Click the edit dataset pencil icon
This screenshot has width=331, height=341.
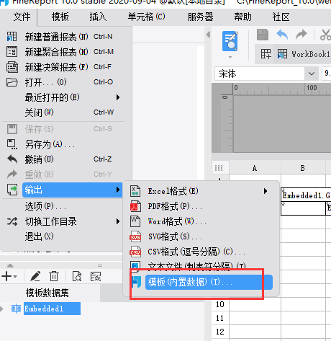pyautogui.click(x=35, y=276)
